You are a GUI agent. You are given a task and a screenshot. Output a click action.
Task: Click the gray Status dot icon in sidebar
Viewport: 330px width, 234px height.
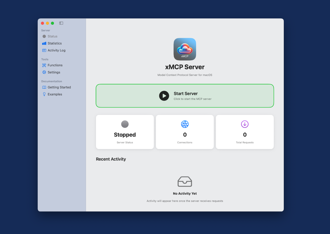click(x=44, y=36)
